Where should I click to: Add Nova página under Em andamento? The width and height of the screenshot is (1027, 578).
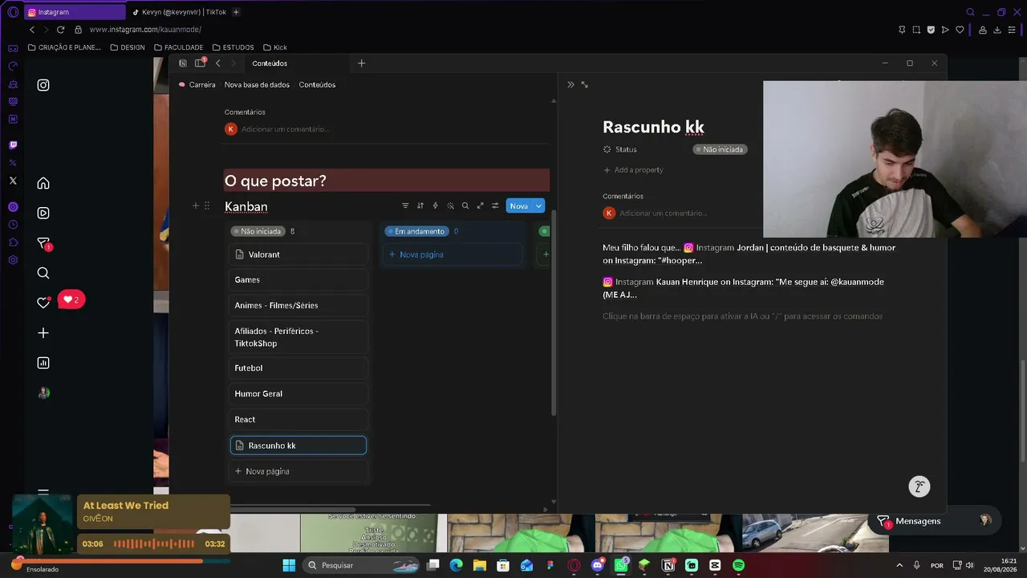click(x=453, y=254)
